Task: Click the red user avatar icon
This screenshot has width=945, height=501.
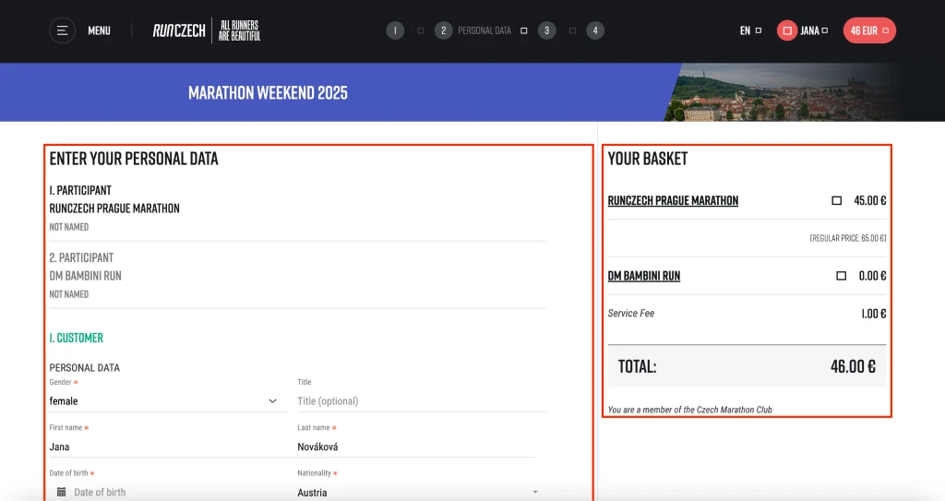Action: (x=787, y=30)
